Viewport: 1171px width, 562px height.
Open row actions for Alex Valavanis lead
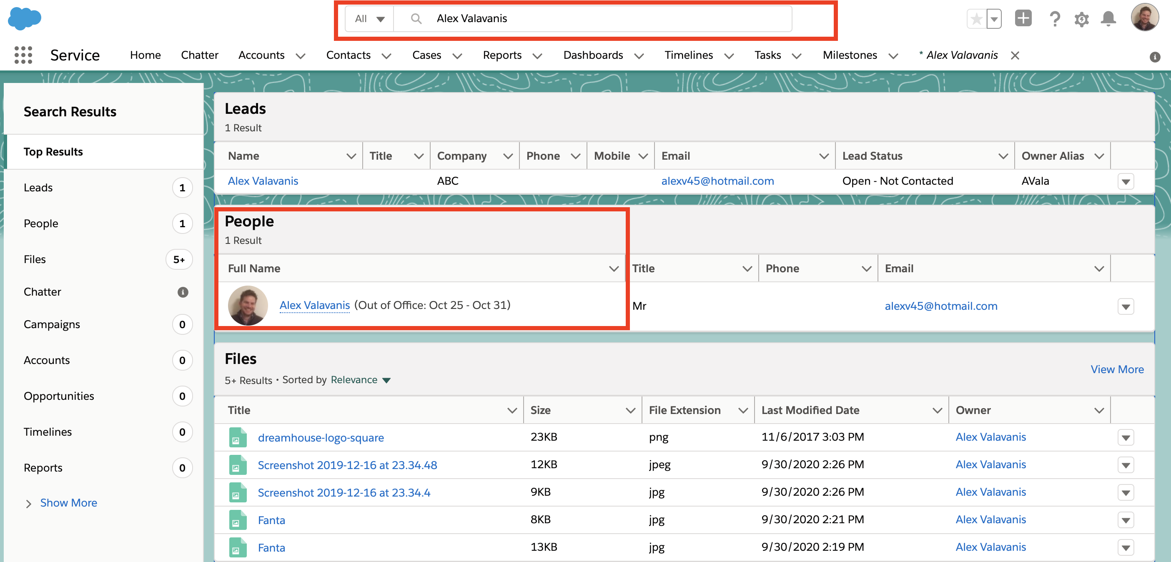1125,181
